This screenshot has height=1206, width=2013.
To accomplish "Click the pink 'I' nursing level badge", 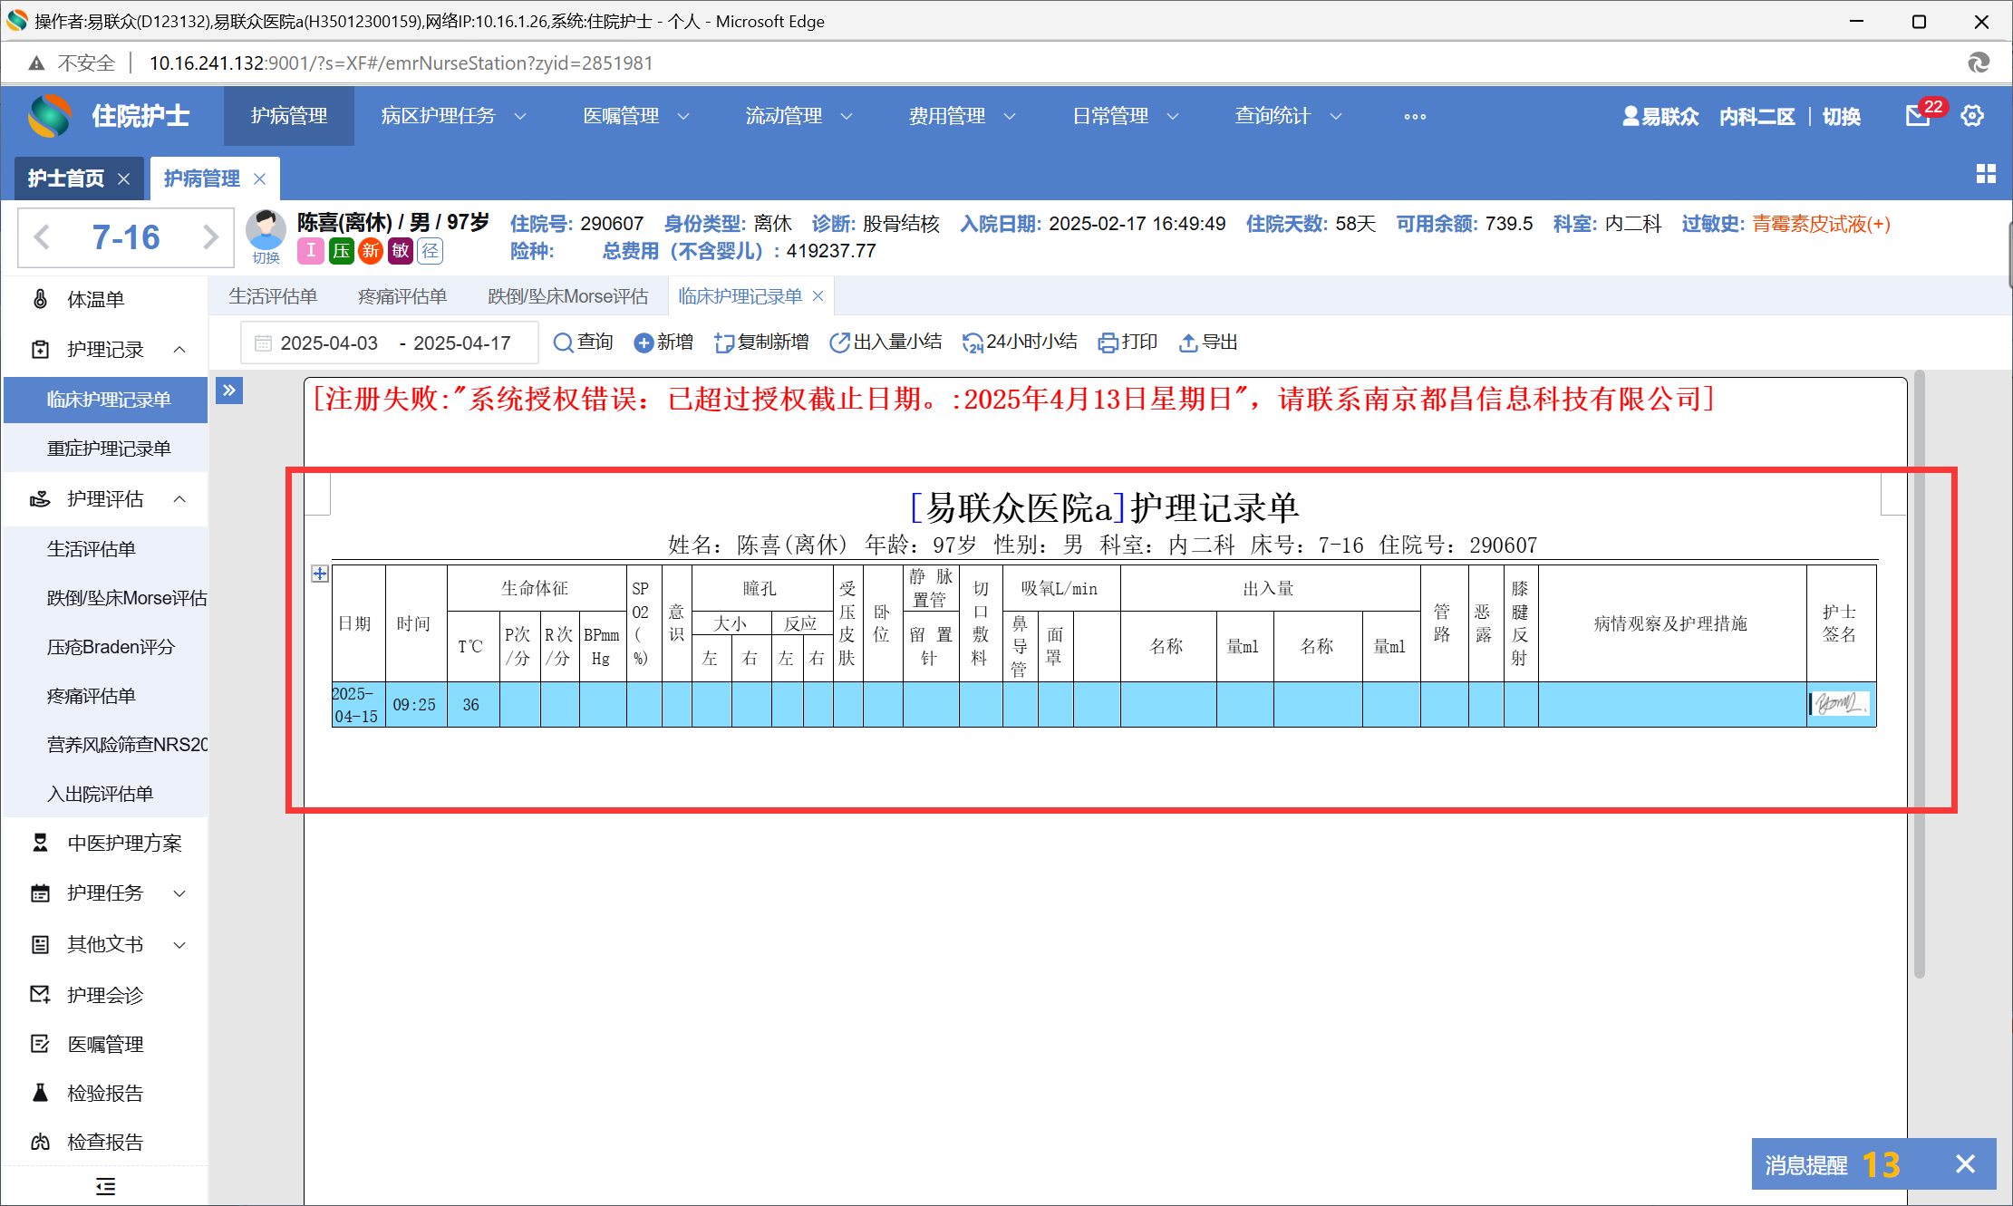I will point(311,251).
